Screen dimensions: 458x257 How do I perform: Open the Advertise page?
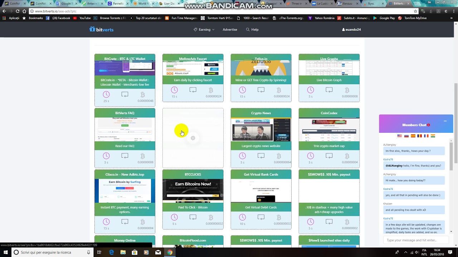pos(230,30)
